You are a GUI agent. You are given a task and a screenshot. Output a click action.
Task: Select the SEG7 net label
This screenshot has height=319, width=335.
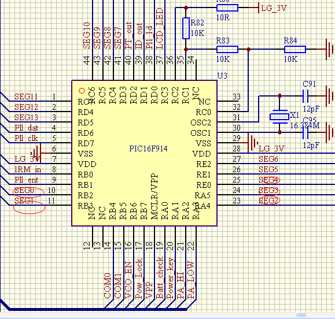pyautogui.click(x=118, y=38)
